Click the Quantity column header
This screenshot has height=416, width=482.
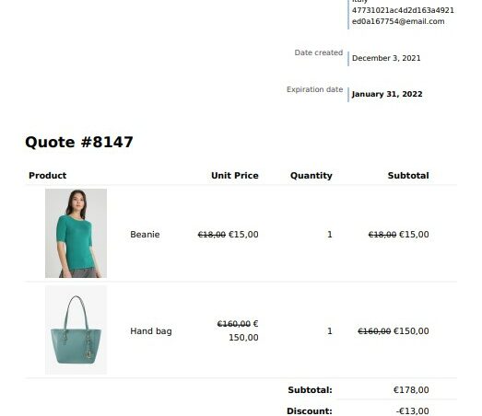[312, 176]
